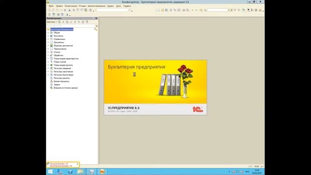Image resolution: width=311 pixels, height=175 pixels.
Task: Click the Move down arrow in Configuration panel
Action: [x=79, y=22]
